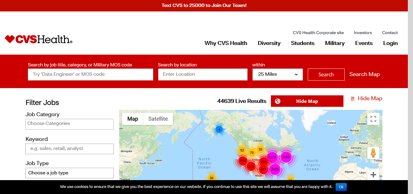Click the red cluster marker labeled 730
The image size is (413, 194).
tap(242, 161)
